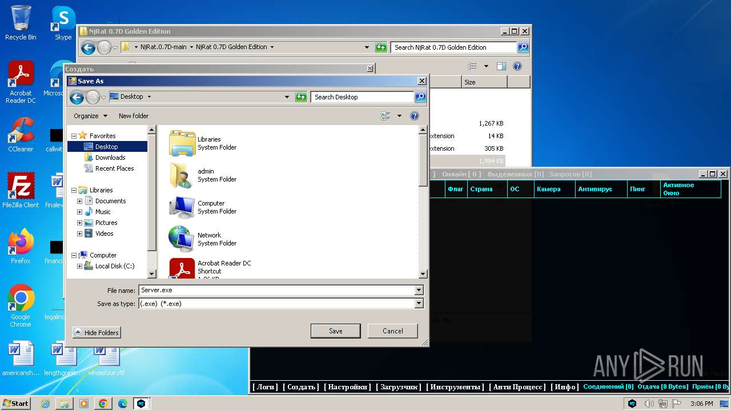Click preview pane icon in explorer window
Image resolution: width=731 pixels, height=411 pixels.
point(501,66)
